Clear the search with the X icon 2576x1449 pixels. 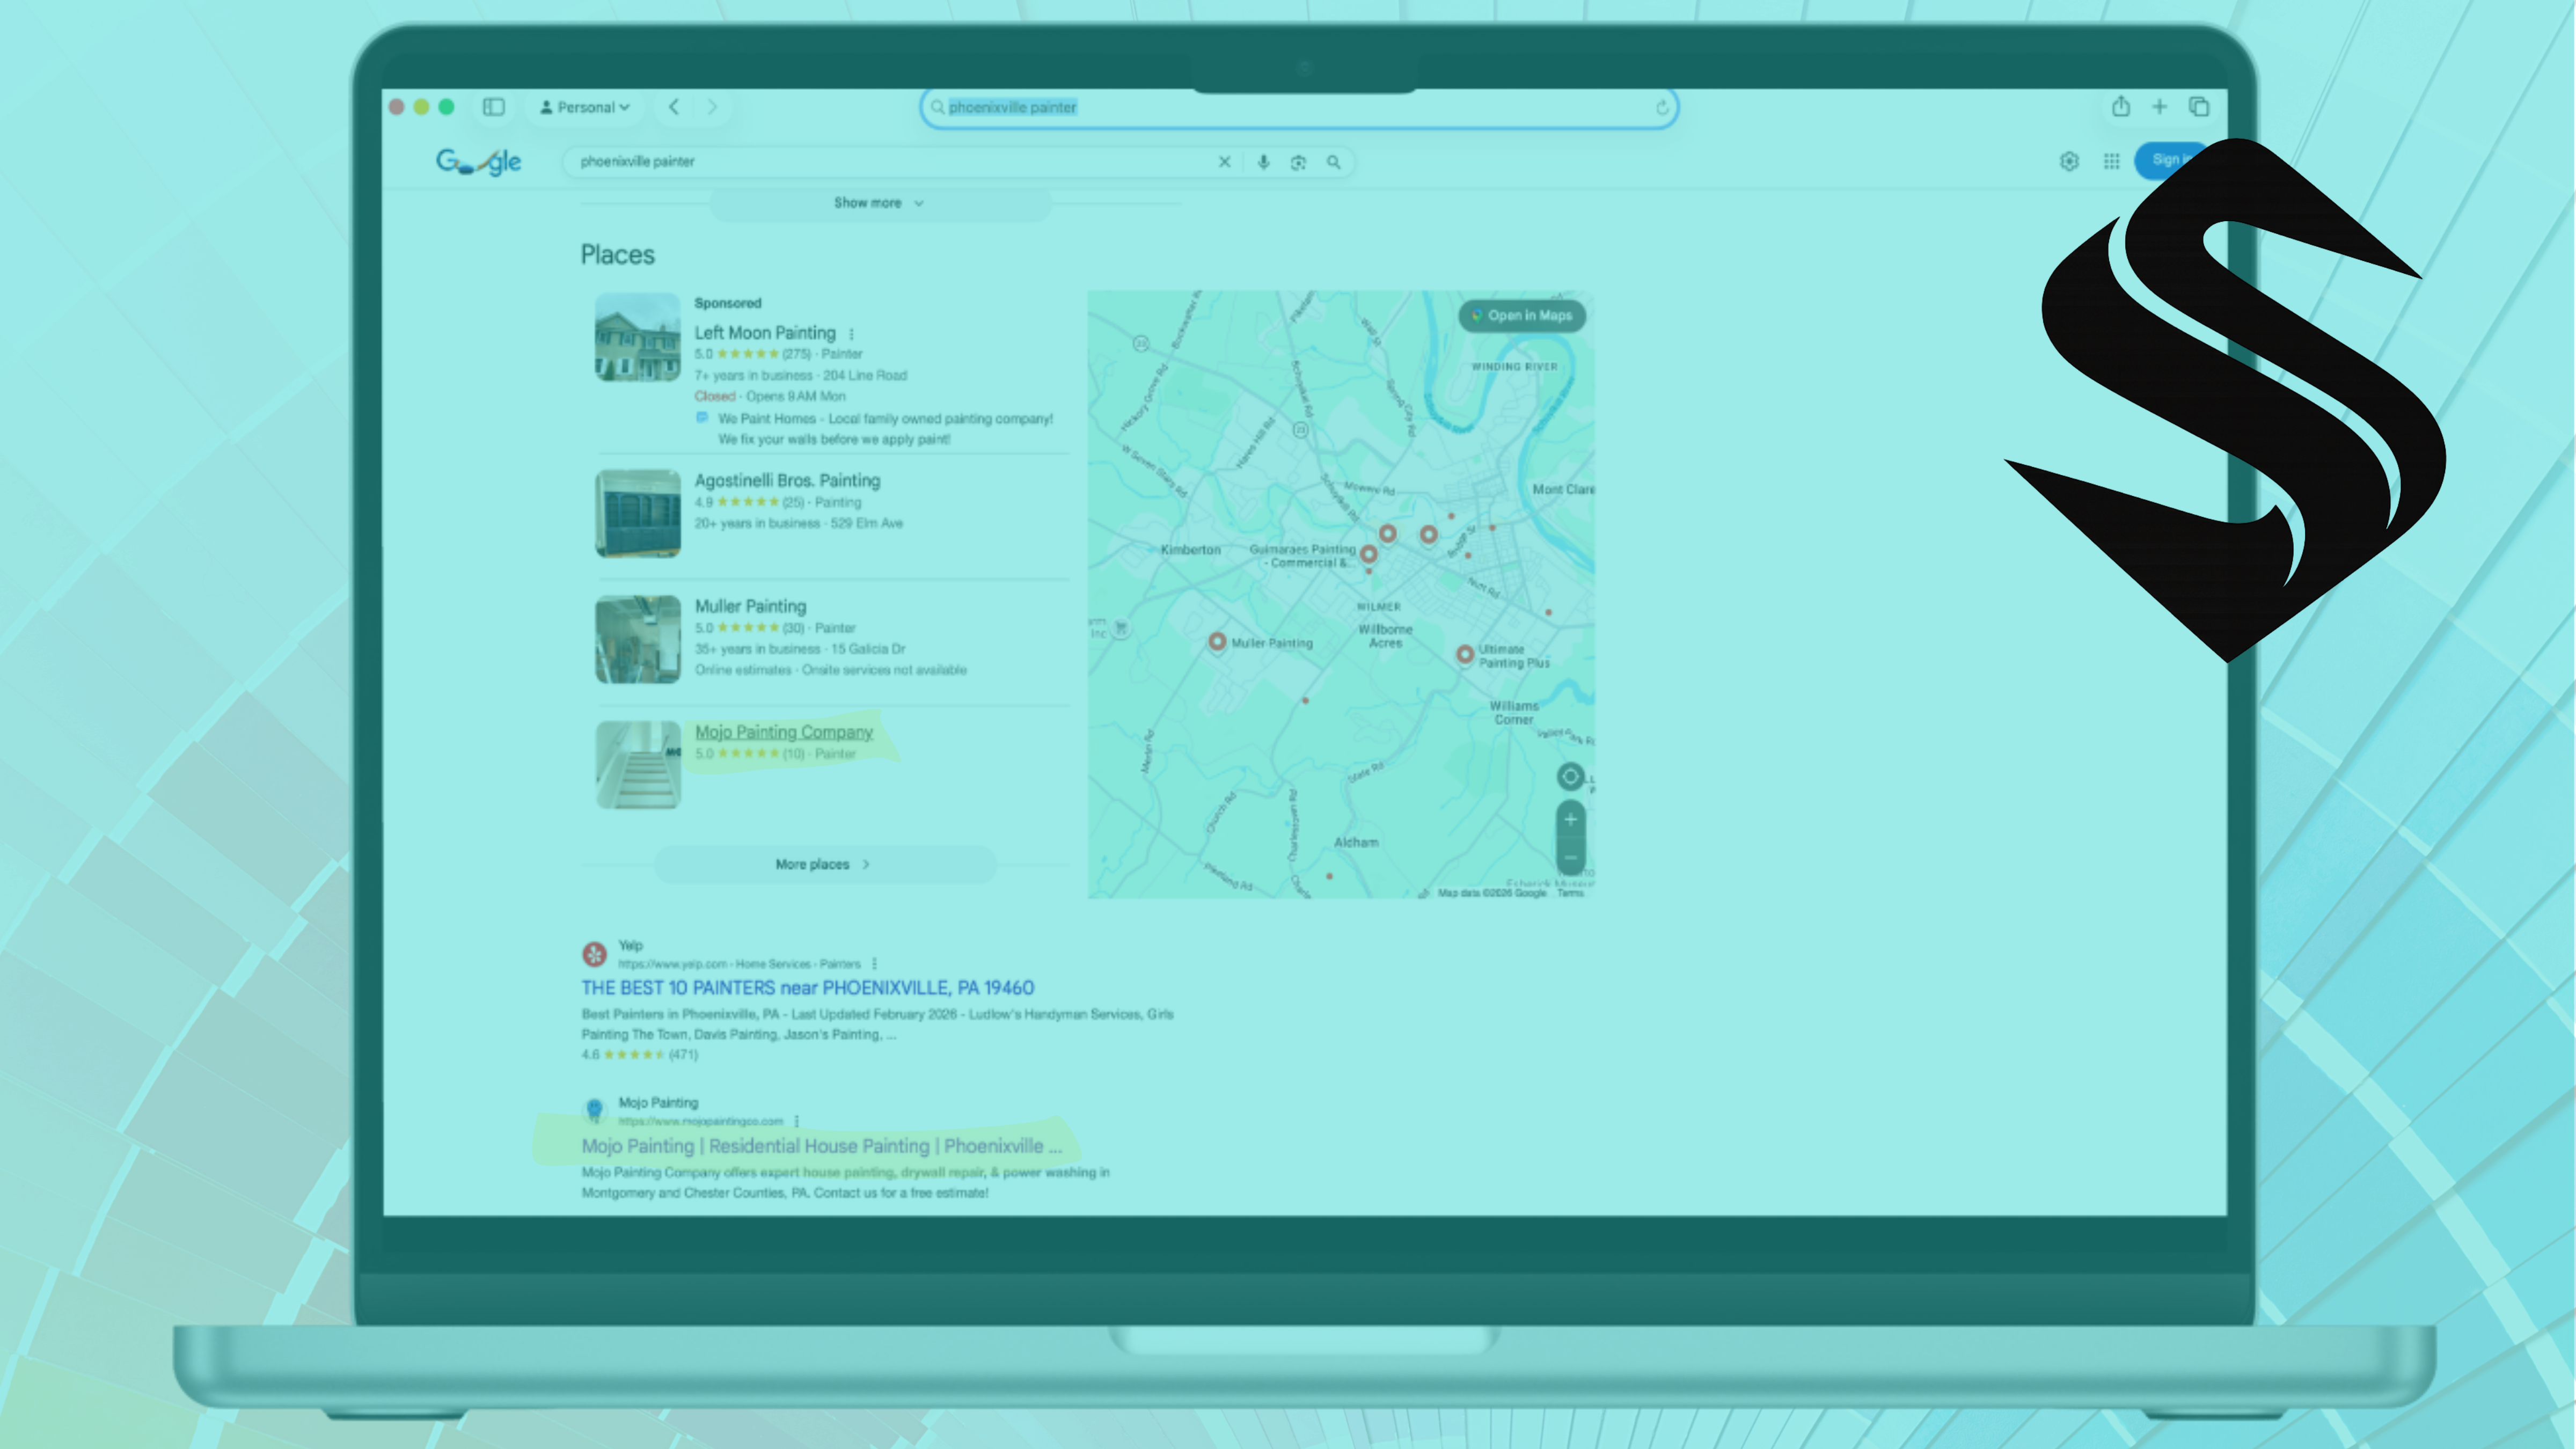(x=1224, y=162)
